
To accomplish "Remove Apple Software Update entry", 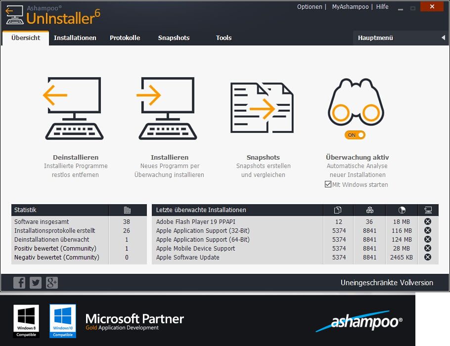I will [428, 257].
